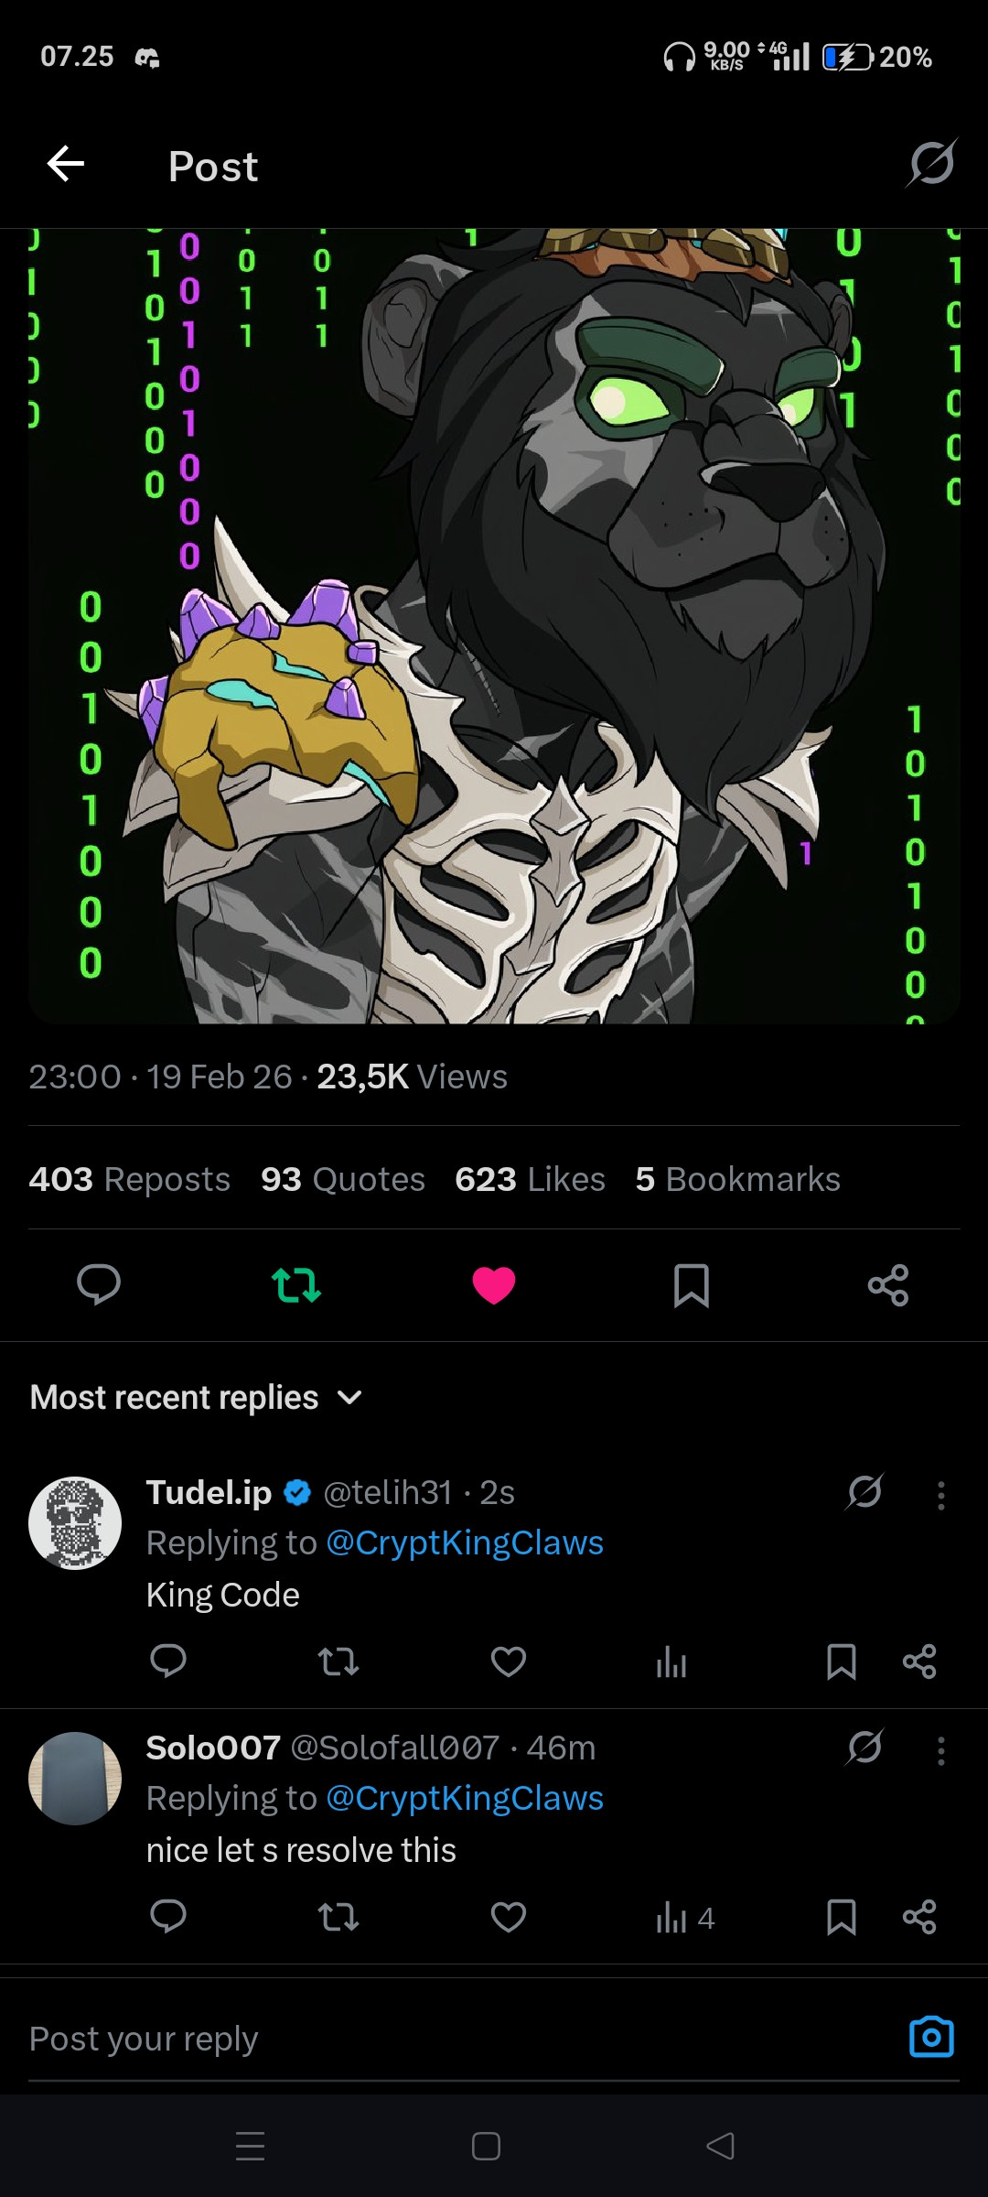Open more options for Tudel.ip reply
This screenshot has width=988, height=2197.
coord(940,1495)
